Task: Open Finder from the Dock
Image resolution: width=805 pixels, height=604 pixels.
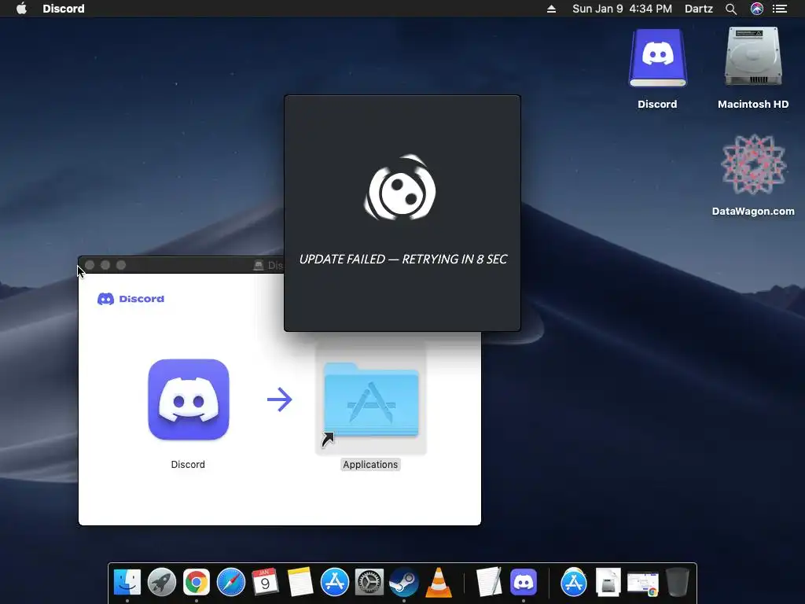Action: [x=127, y=583]
